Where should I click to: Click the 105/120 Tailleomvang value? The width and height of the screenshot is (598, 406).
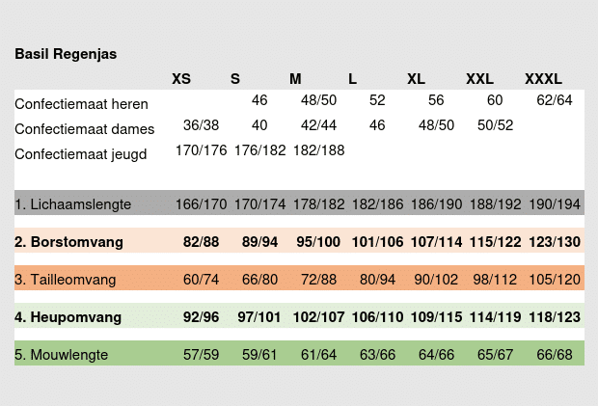point(555,280)
